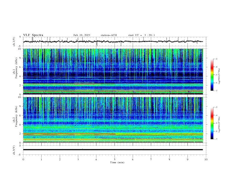Click the time axis tick label '8'

[x=169, y=159]
